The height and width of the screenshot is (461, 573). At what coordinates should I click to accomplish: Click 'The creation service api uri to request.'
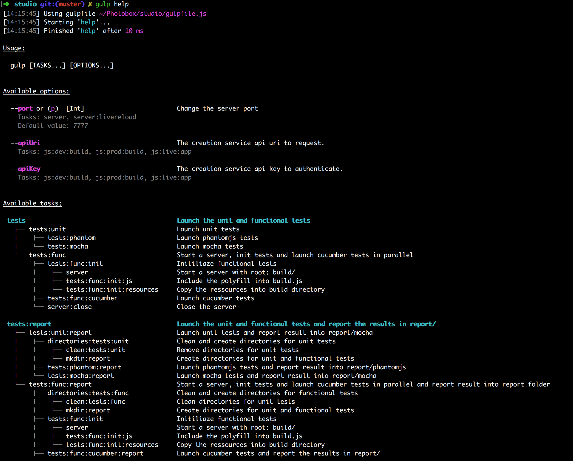pos(250,143)
